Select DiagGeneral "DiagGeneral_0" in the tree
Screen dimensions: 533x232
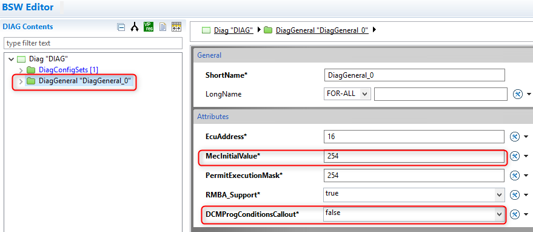tap(85, 81)
